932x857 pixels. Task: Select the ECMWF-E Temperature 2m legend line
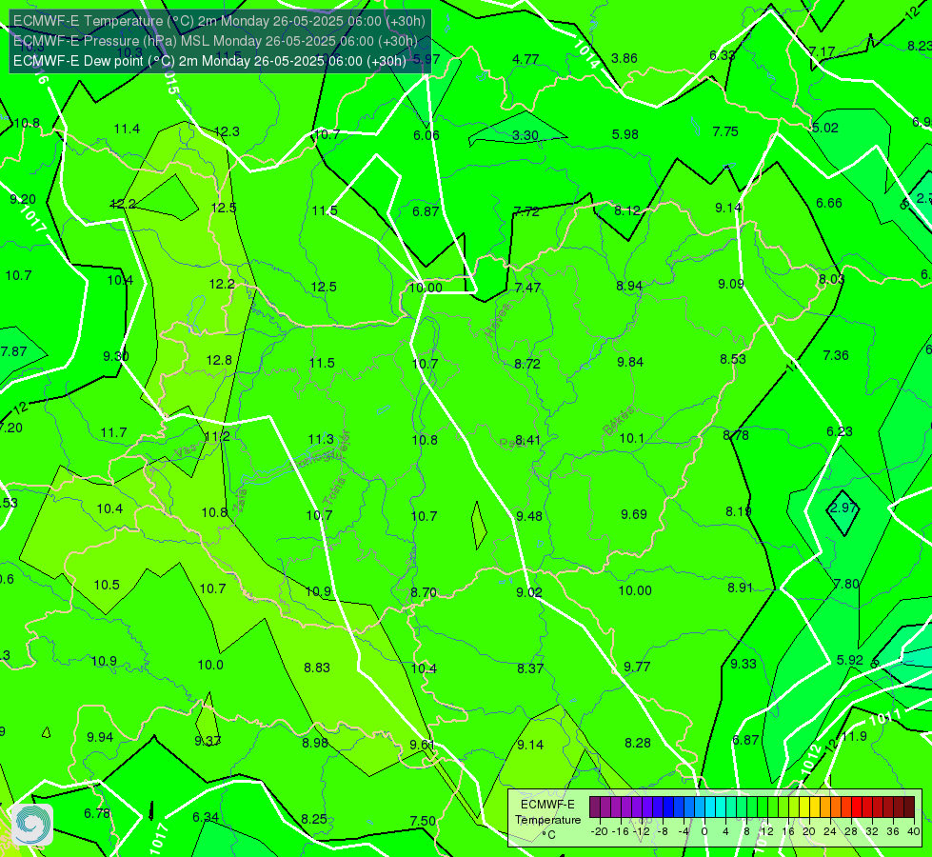tap(219, 21)
